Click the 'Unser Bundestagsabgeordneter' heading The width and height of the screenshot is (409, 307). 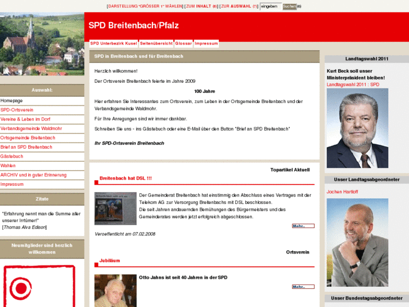[366, 298]
